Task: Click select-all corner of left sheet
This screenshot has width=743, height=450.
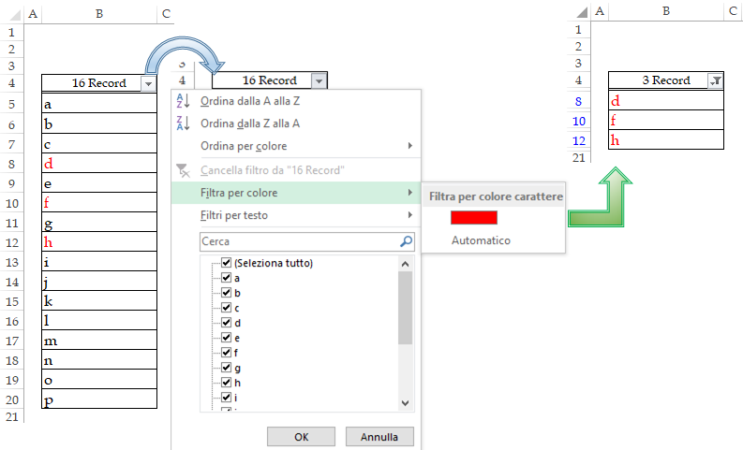Action: coord(15,14)
